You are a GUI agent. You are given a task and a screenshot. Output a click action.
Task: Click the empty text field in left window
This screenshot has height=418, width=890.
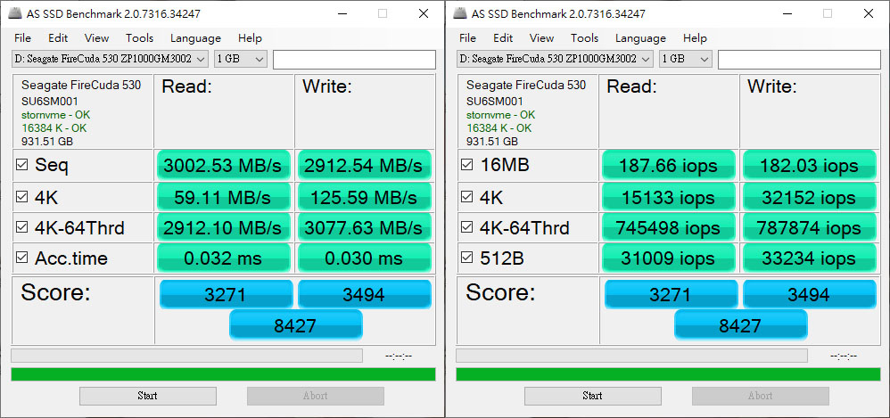(x=354, y=60)
